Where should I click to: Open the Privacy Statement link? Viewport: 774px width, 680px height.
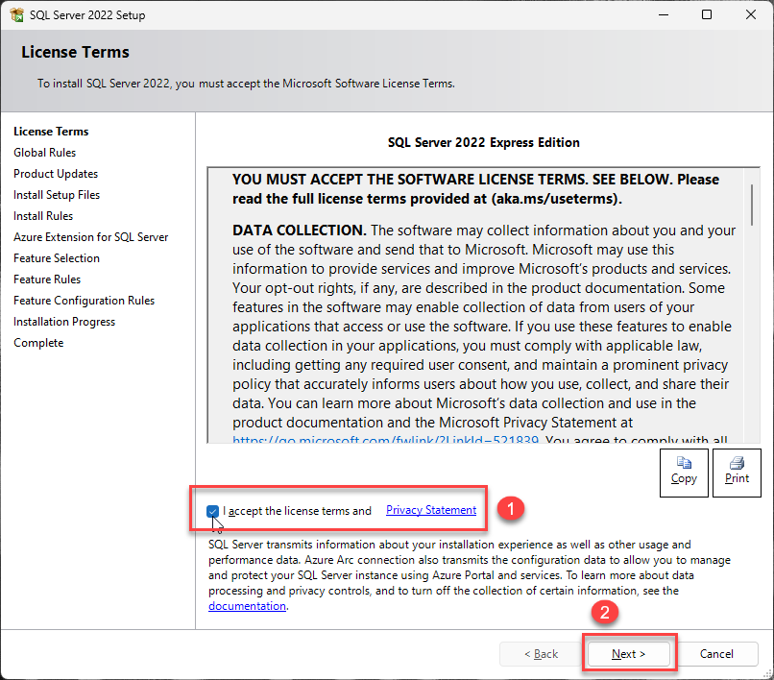[x=430, y=510]
